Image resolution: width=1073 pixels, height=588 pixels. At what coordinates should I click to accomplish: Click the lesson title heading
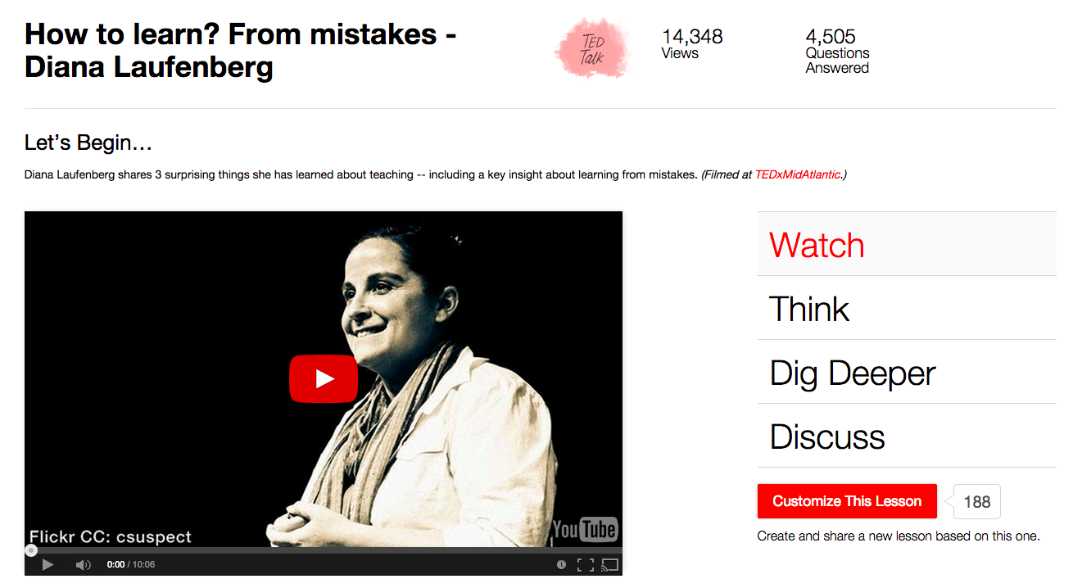pyautogui.click(x=241, y=50)
